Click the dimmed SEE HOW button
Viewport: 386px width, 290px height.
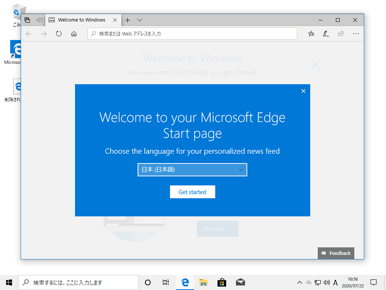coord(218,229)
